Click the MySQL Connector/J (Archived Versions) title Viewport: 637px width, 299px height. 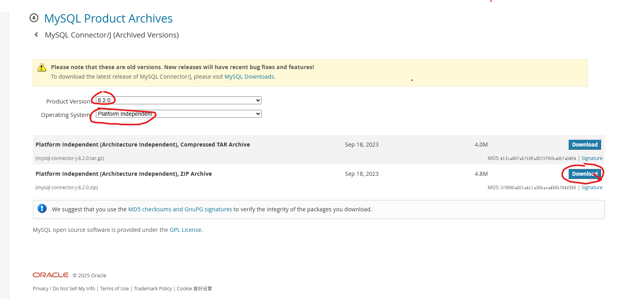click(x=112, y=35)
